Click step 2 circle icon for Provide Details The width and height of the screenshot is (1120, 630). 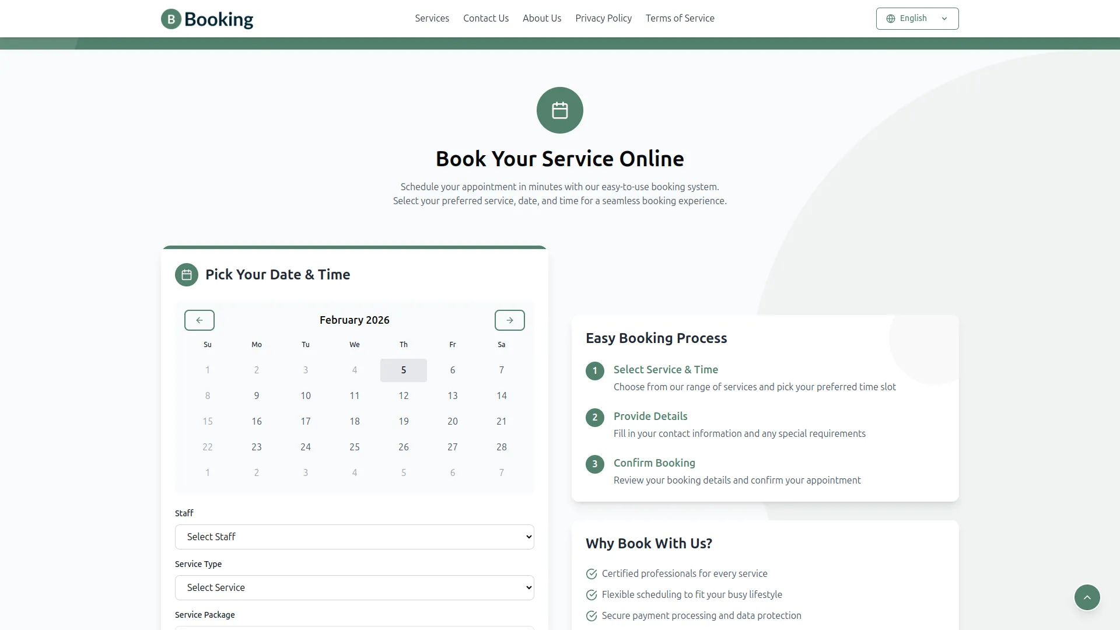594,417
